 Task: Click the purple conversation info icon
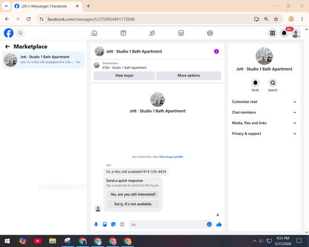click(216, 51)
